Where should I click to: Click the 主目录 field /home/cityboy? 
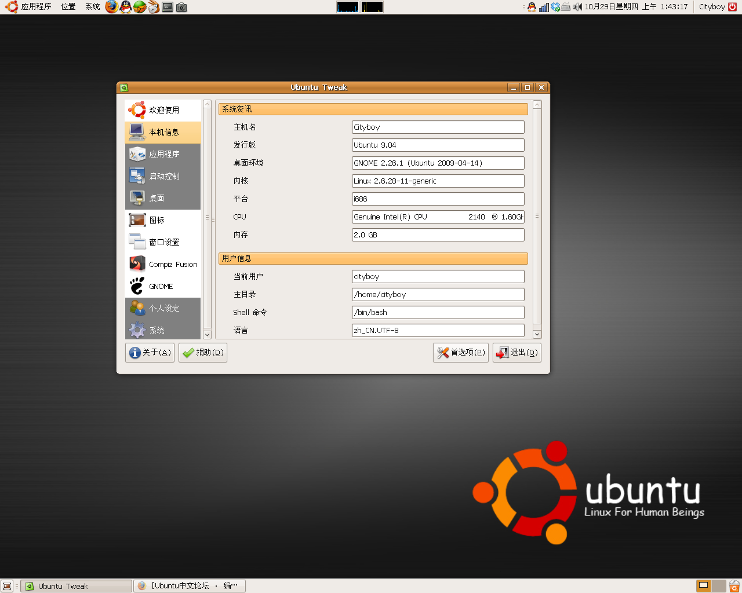pyautogui.click(x=438, y=295)
